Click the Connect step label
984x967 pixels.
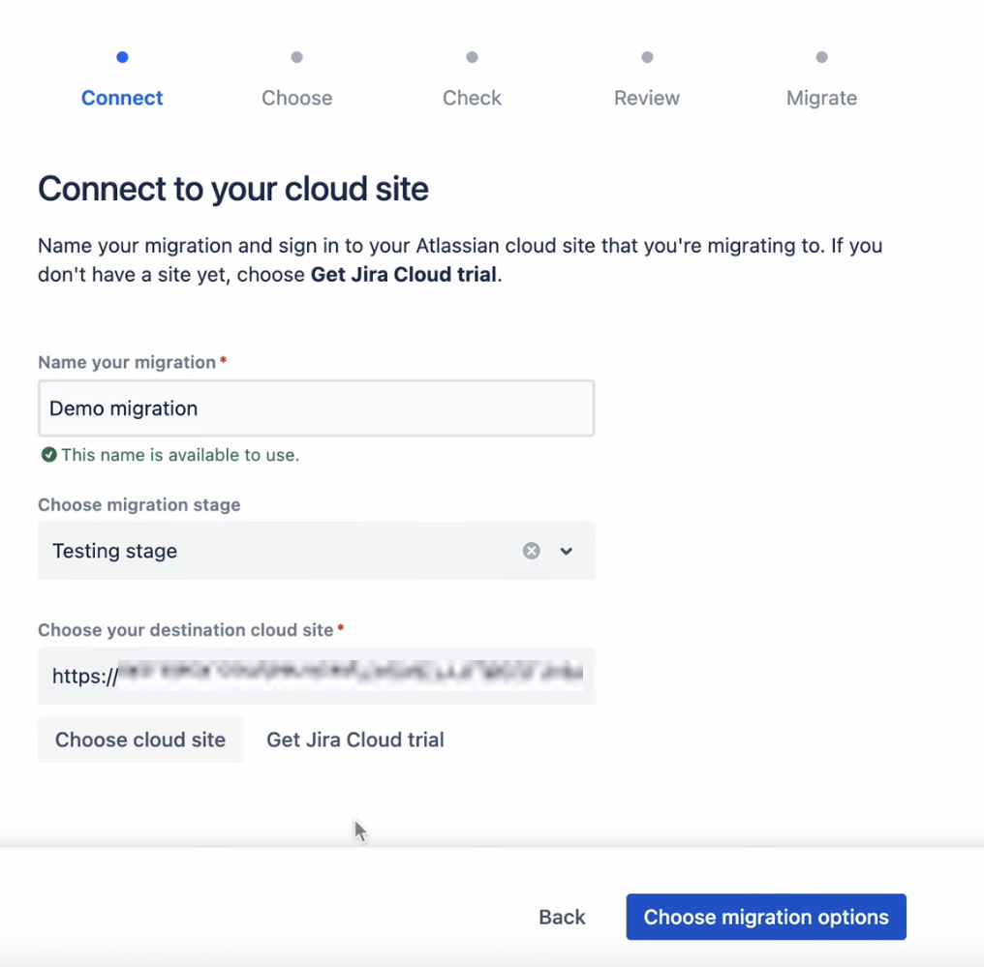[x=122, y=98]
